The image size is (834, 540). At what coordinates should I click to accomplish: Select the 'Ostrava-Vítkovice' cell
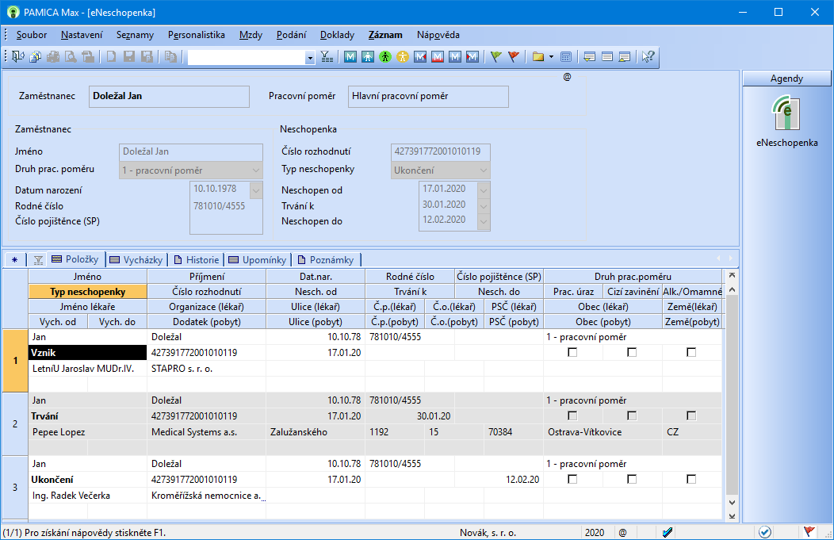click(x=603, y=432)
